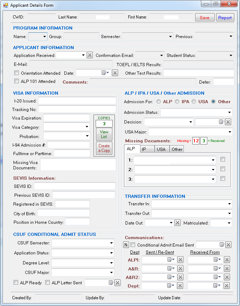This screenshot has height=306, width=240.
Task: Clear A&R Received From date with X
Action: (x=227, y=269)
